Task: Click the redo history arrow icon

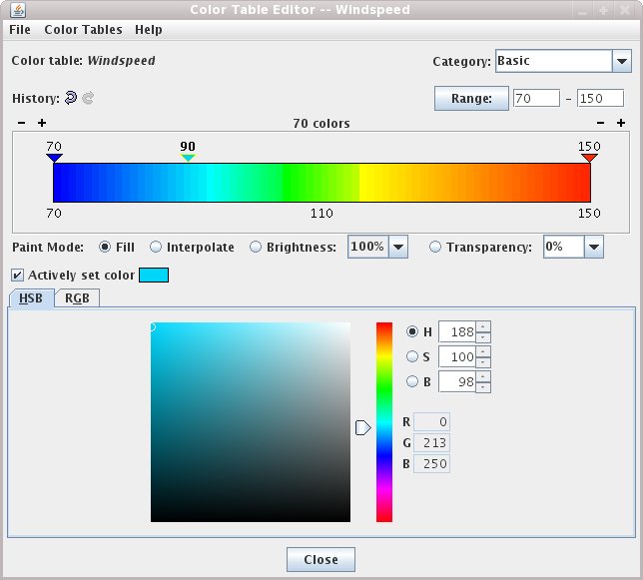Action: pyautogui.click(x=88, y=98)
